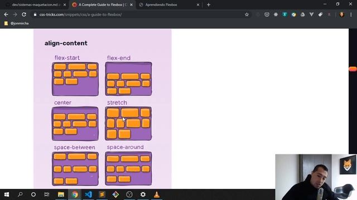
Task: Click the flex-start diagram illustration
Action: [x=75, y=79]
